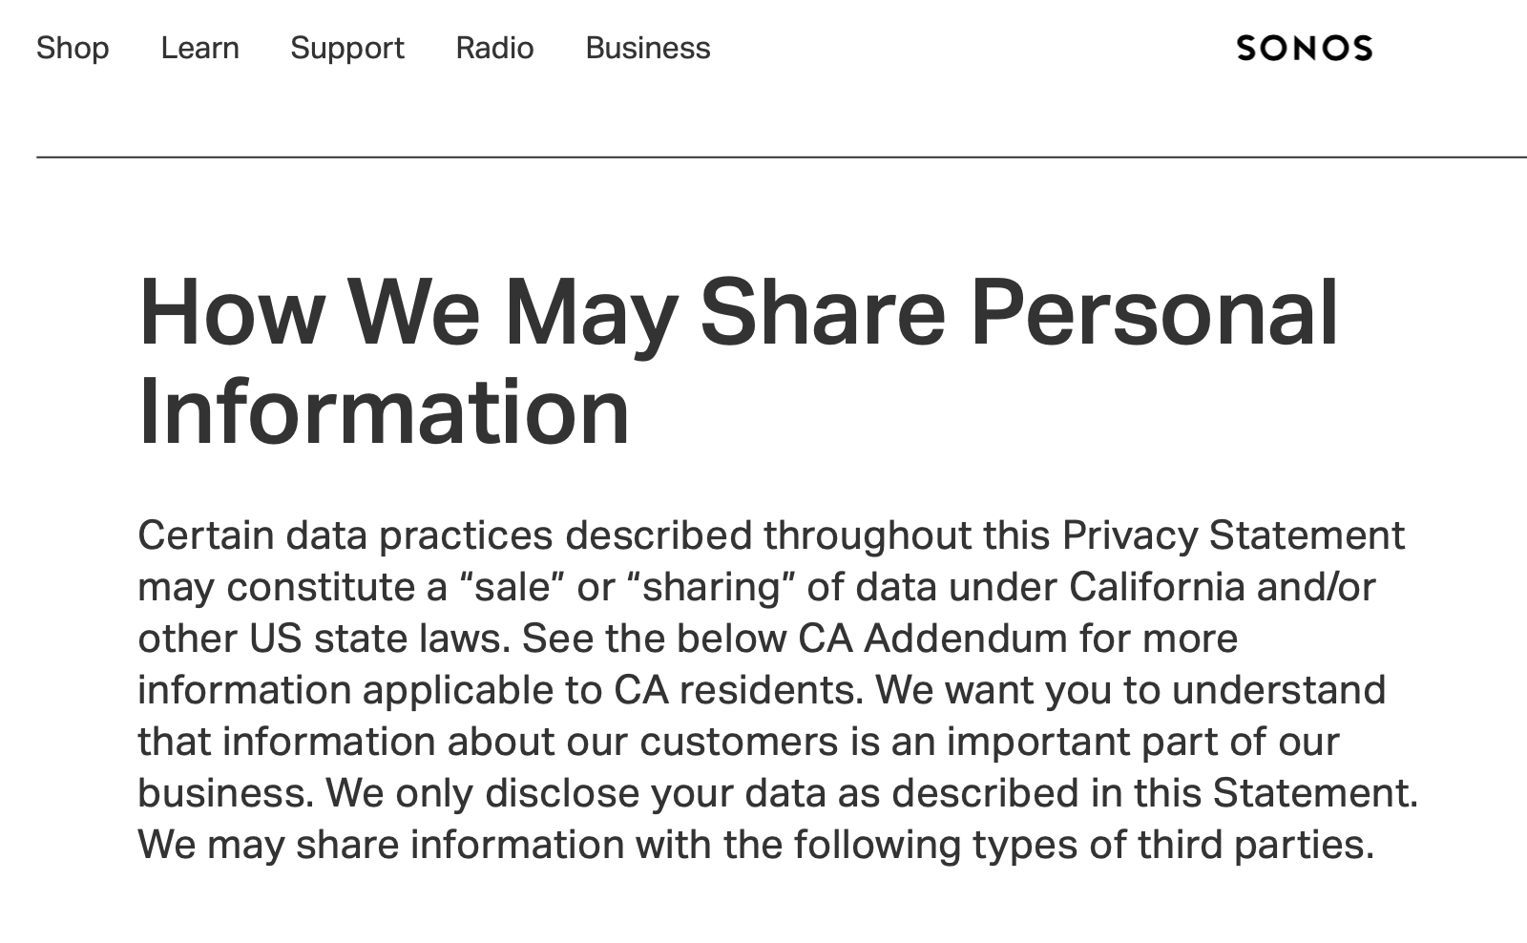Click the phrase "Privacy Statement" in the paragraph
This screenshot has height=943, width=1527.
[x=1232, y=535]
